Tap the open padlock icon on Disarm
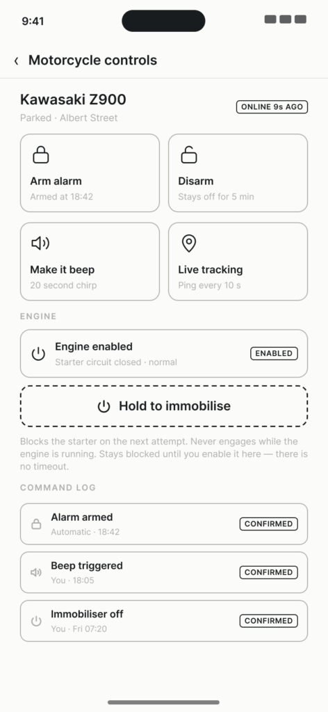The image size is (328, 712). [189, 155]
